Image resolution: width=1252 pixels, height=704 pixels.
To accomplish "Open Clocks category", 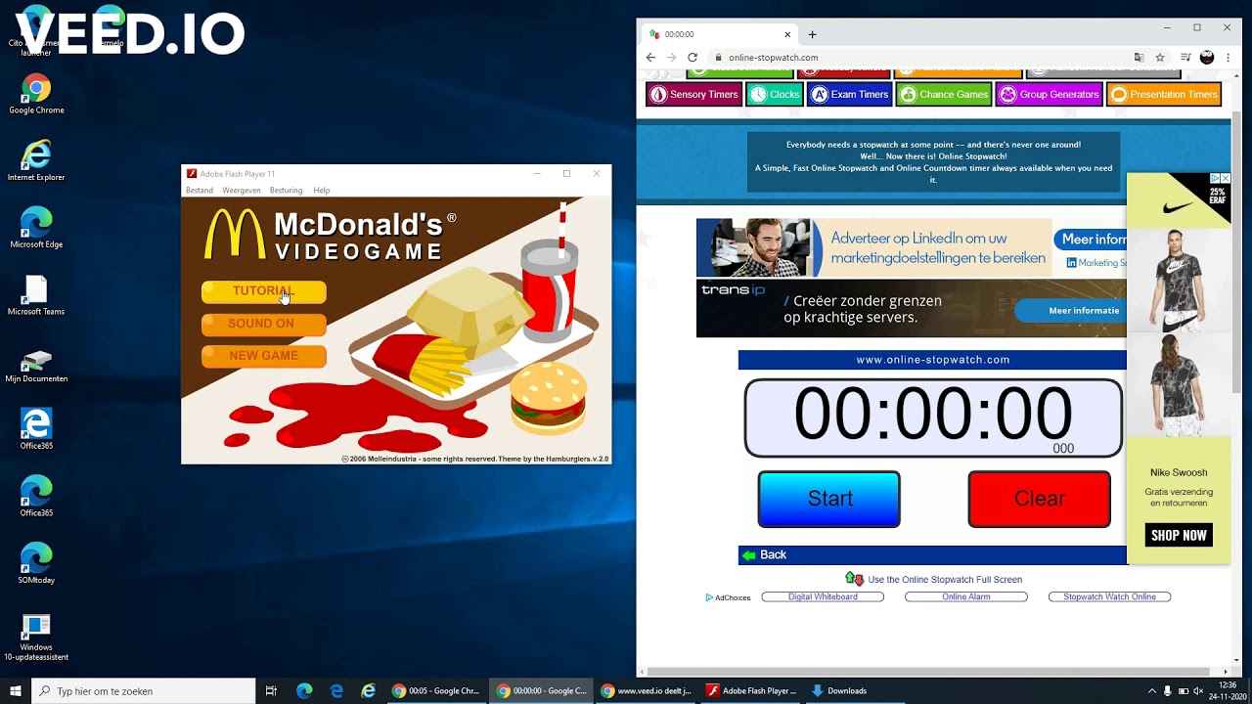I will pos(775,95).
